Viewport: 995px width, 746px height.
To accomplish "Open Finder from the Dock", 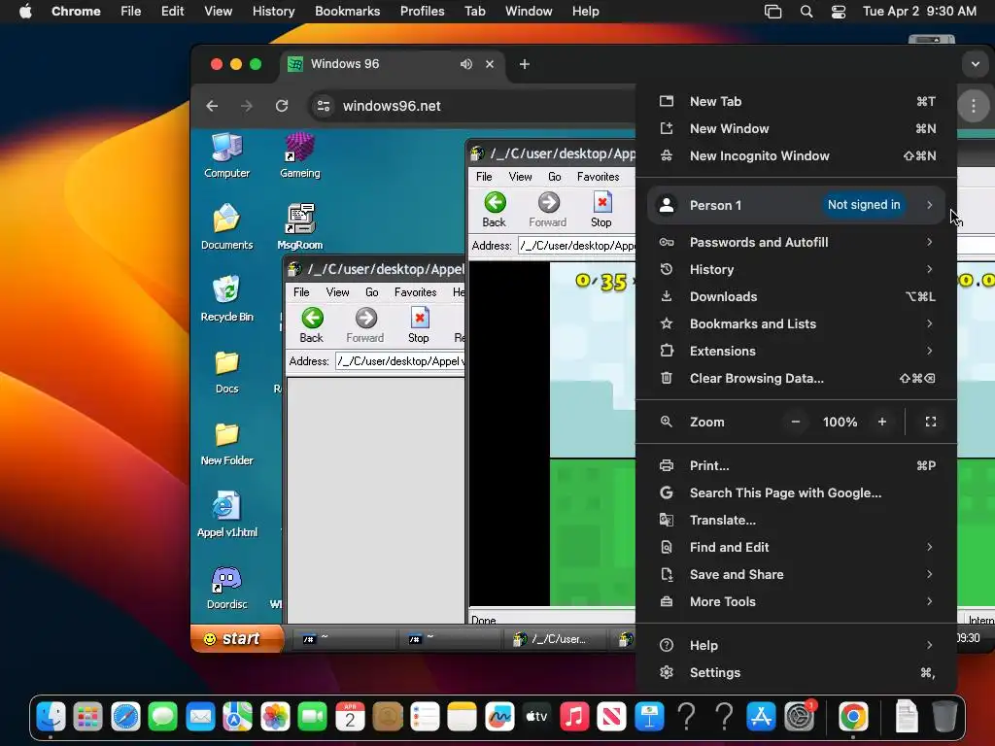I will [x=51, y=718].
